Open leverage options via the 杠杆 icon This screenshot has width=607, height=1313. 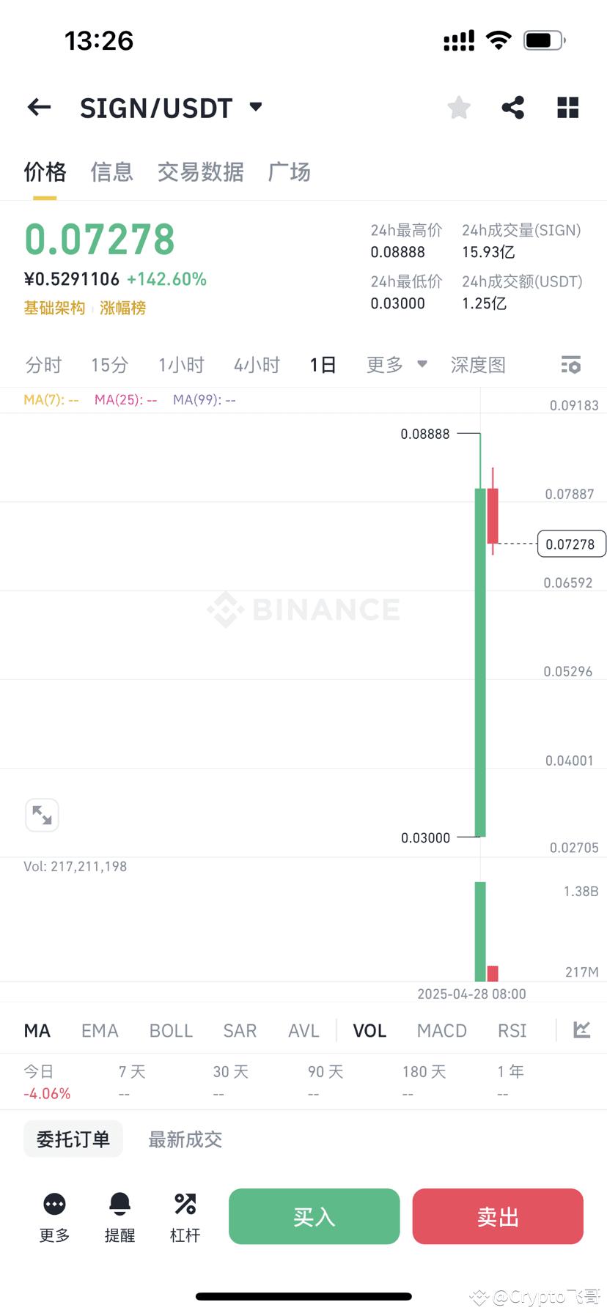point(185,1216)
